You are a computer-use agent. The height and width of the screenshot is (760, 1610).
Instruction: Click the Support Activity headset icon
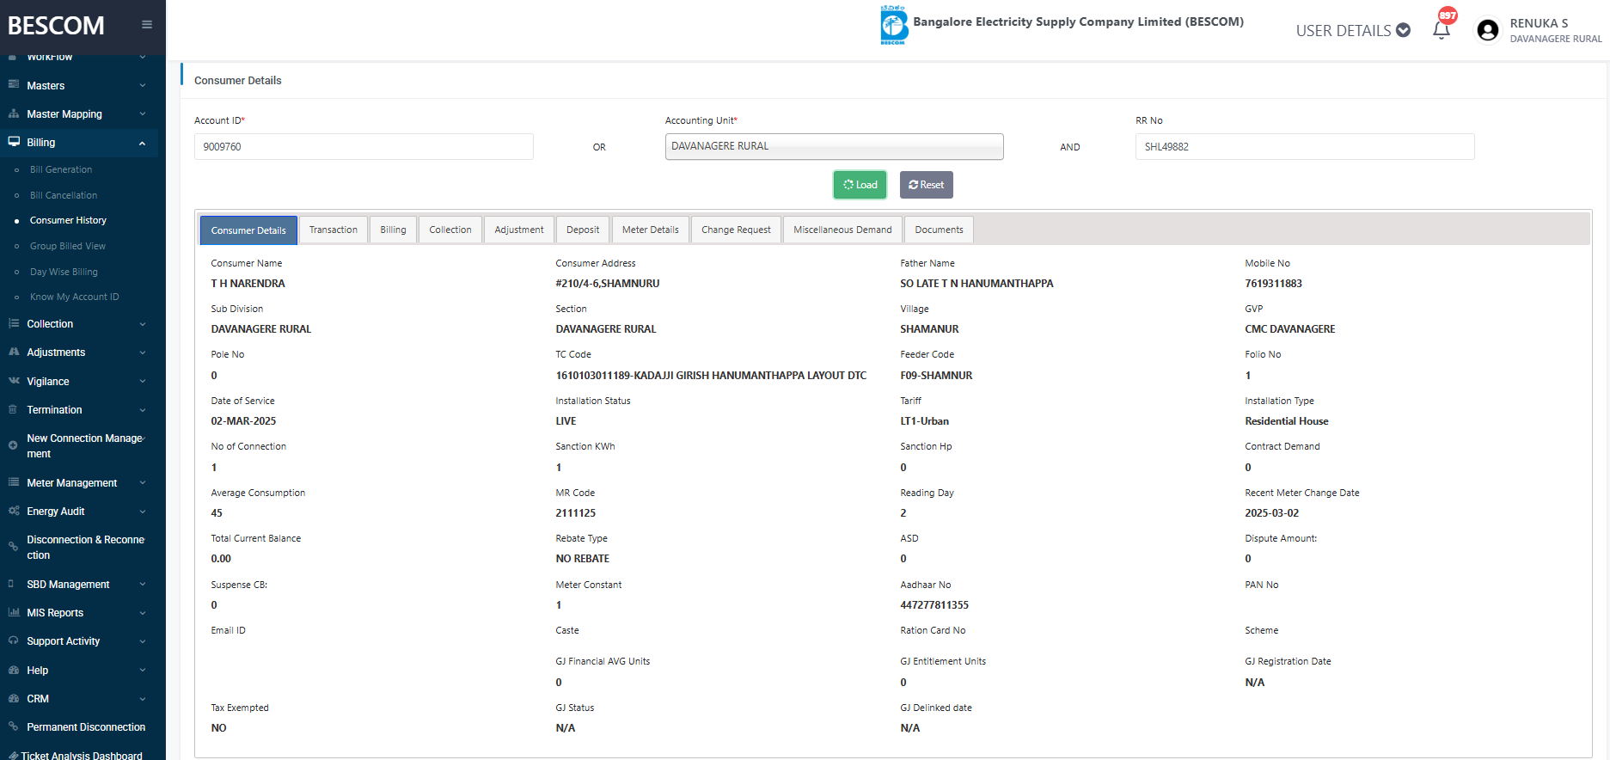pos(14,640)
